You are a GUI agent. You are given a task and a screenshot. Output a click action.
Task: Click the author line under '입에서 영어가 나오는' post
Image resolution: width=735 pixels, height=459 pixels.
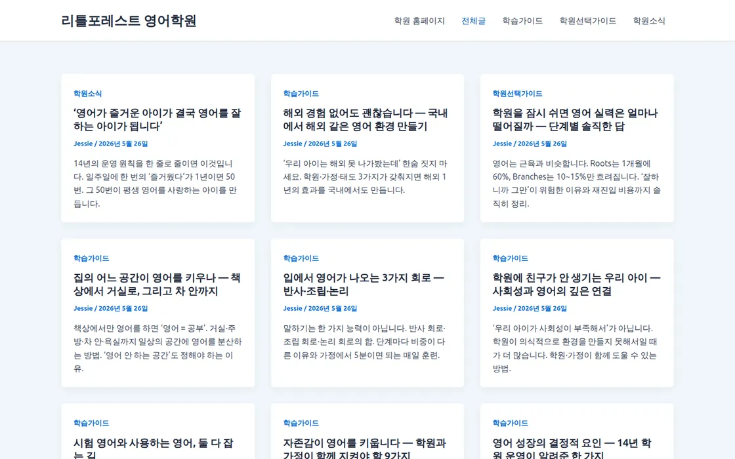320,309
